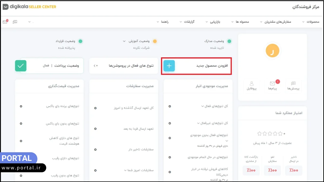Click the yellow status dot for وضعیت آموزش
This screenshot has width=324, height=182.
click(x=155, y=41)
